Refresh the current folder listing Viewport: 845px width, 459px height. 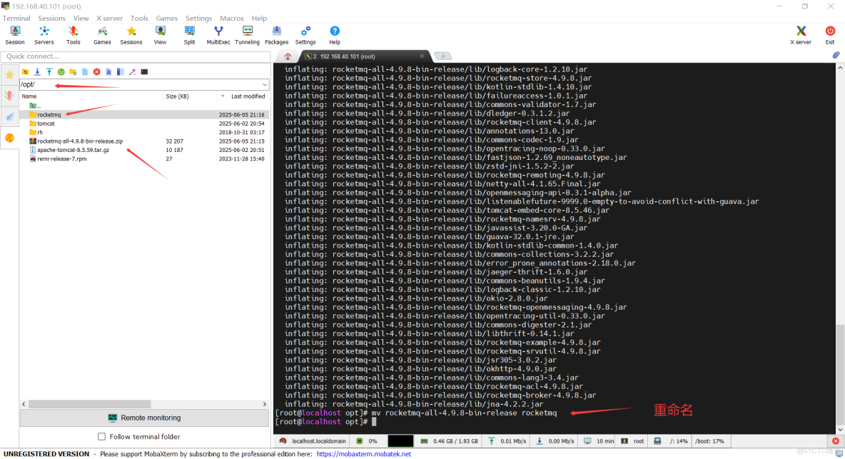pos(63,71)
